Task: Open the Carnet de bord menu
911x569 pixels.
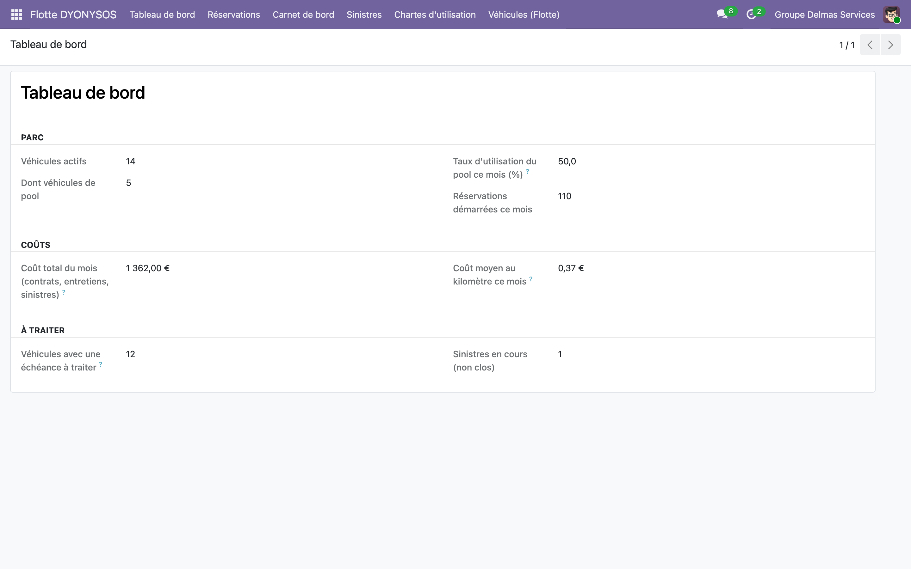Action: (x=303, y=15)
